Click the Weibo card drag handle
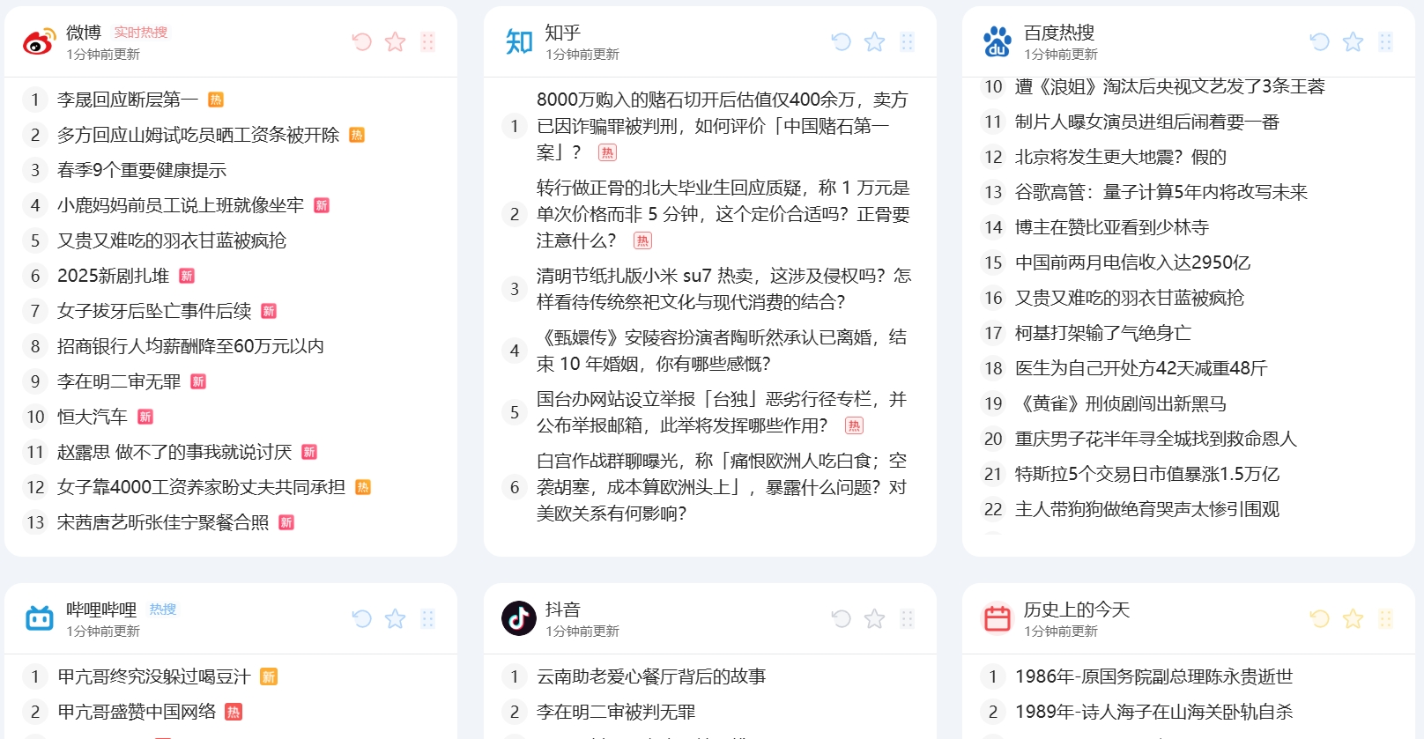The image size is (1424, 739). [428, 41]
